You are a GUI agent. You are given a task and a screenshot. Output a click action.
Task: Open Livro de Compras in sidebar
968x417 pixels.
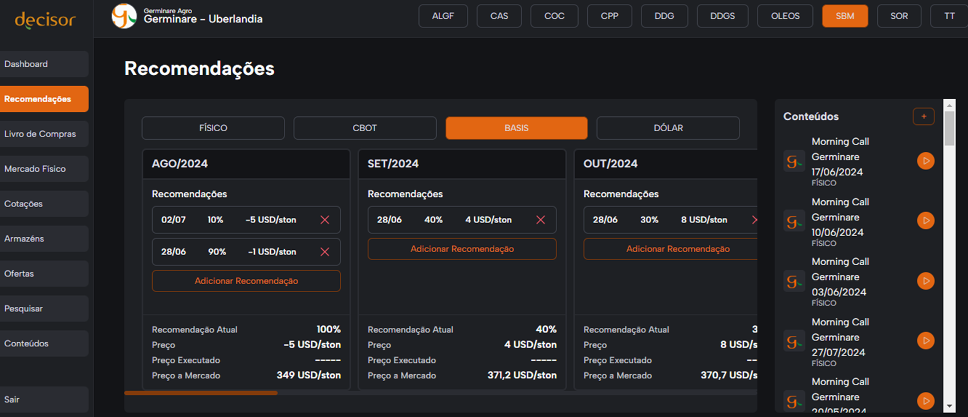pyautogui.click(x=44, y=134)
